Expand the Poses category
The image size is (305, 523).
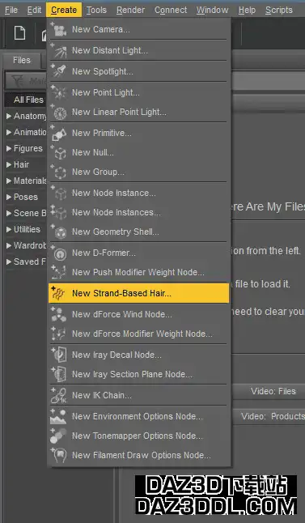tap(9, 197)
